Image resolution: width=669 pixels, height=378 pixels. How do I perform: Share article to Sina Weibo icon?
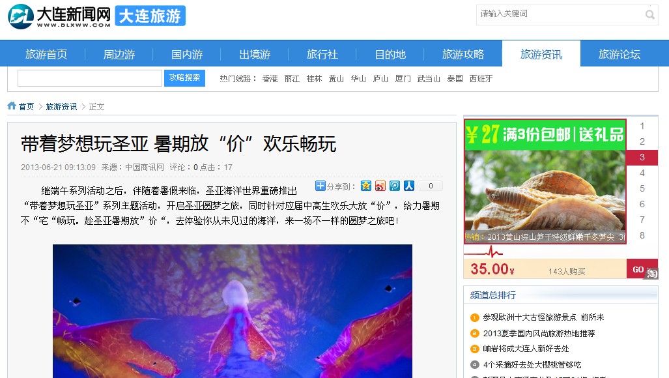click(x=380, y=186)
